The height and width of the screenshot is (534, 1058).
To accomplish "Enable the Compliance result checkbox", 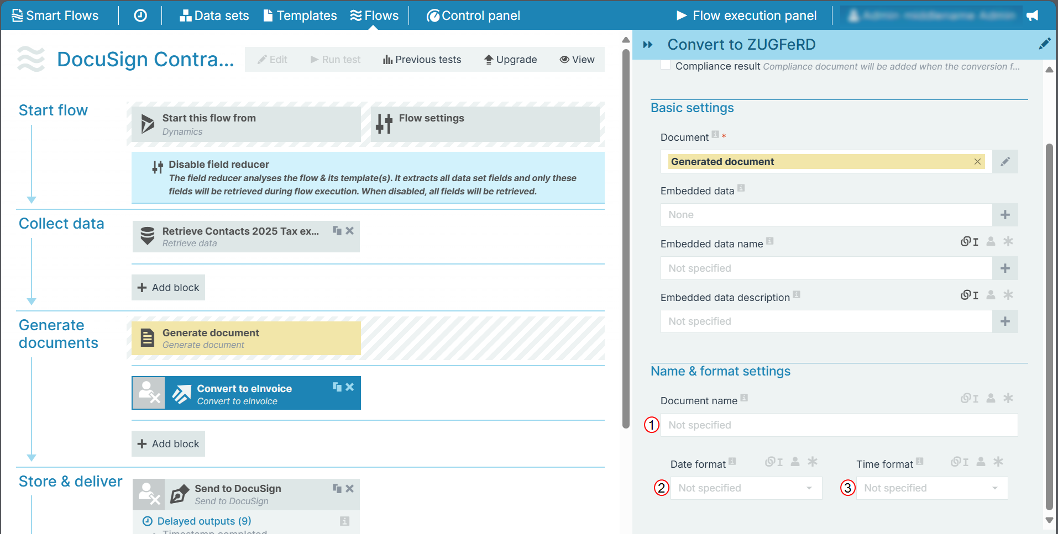I will [x=666, y=66].
